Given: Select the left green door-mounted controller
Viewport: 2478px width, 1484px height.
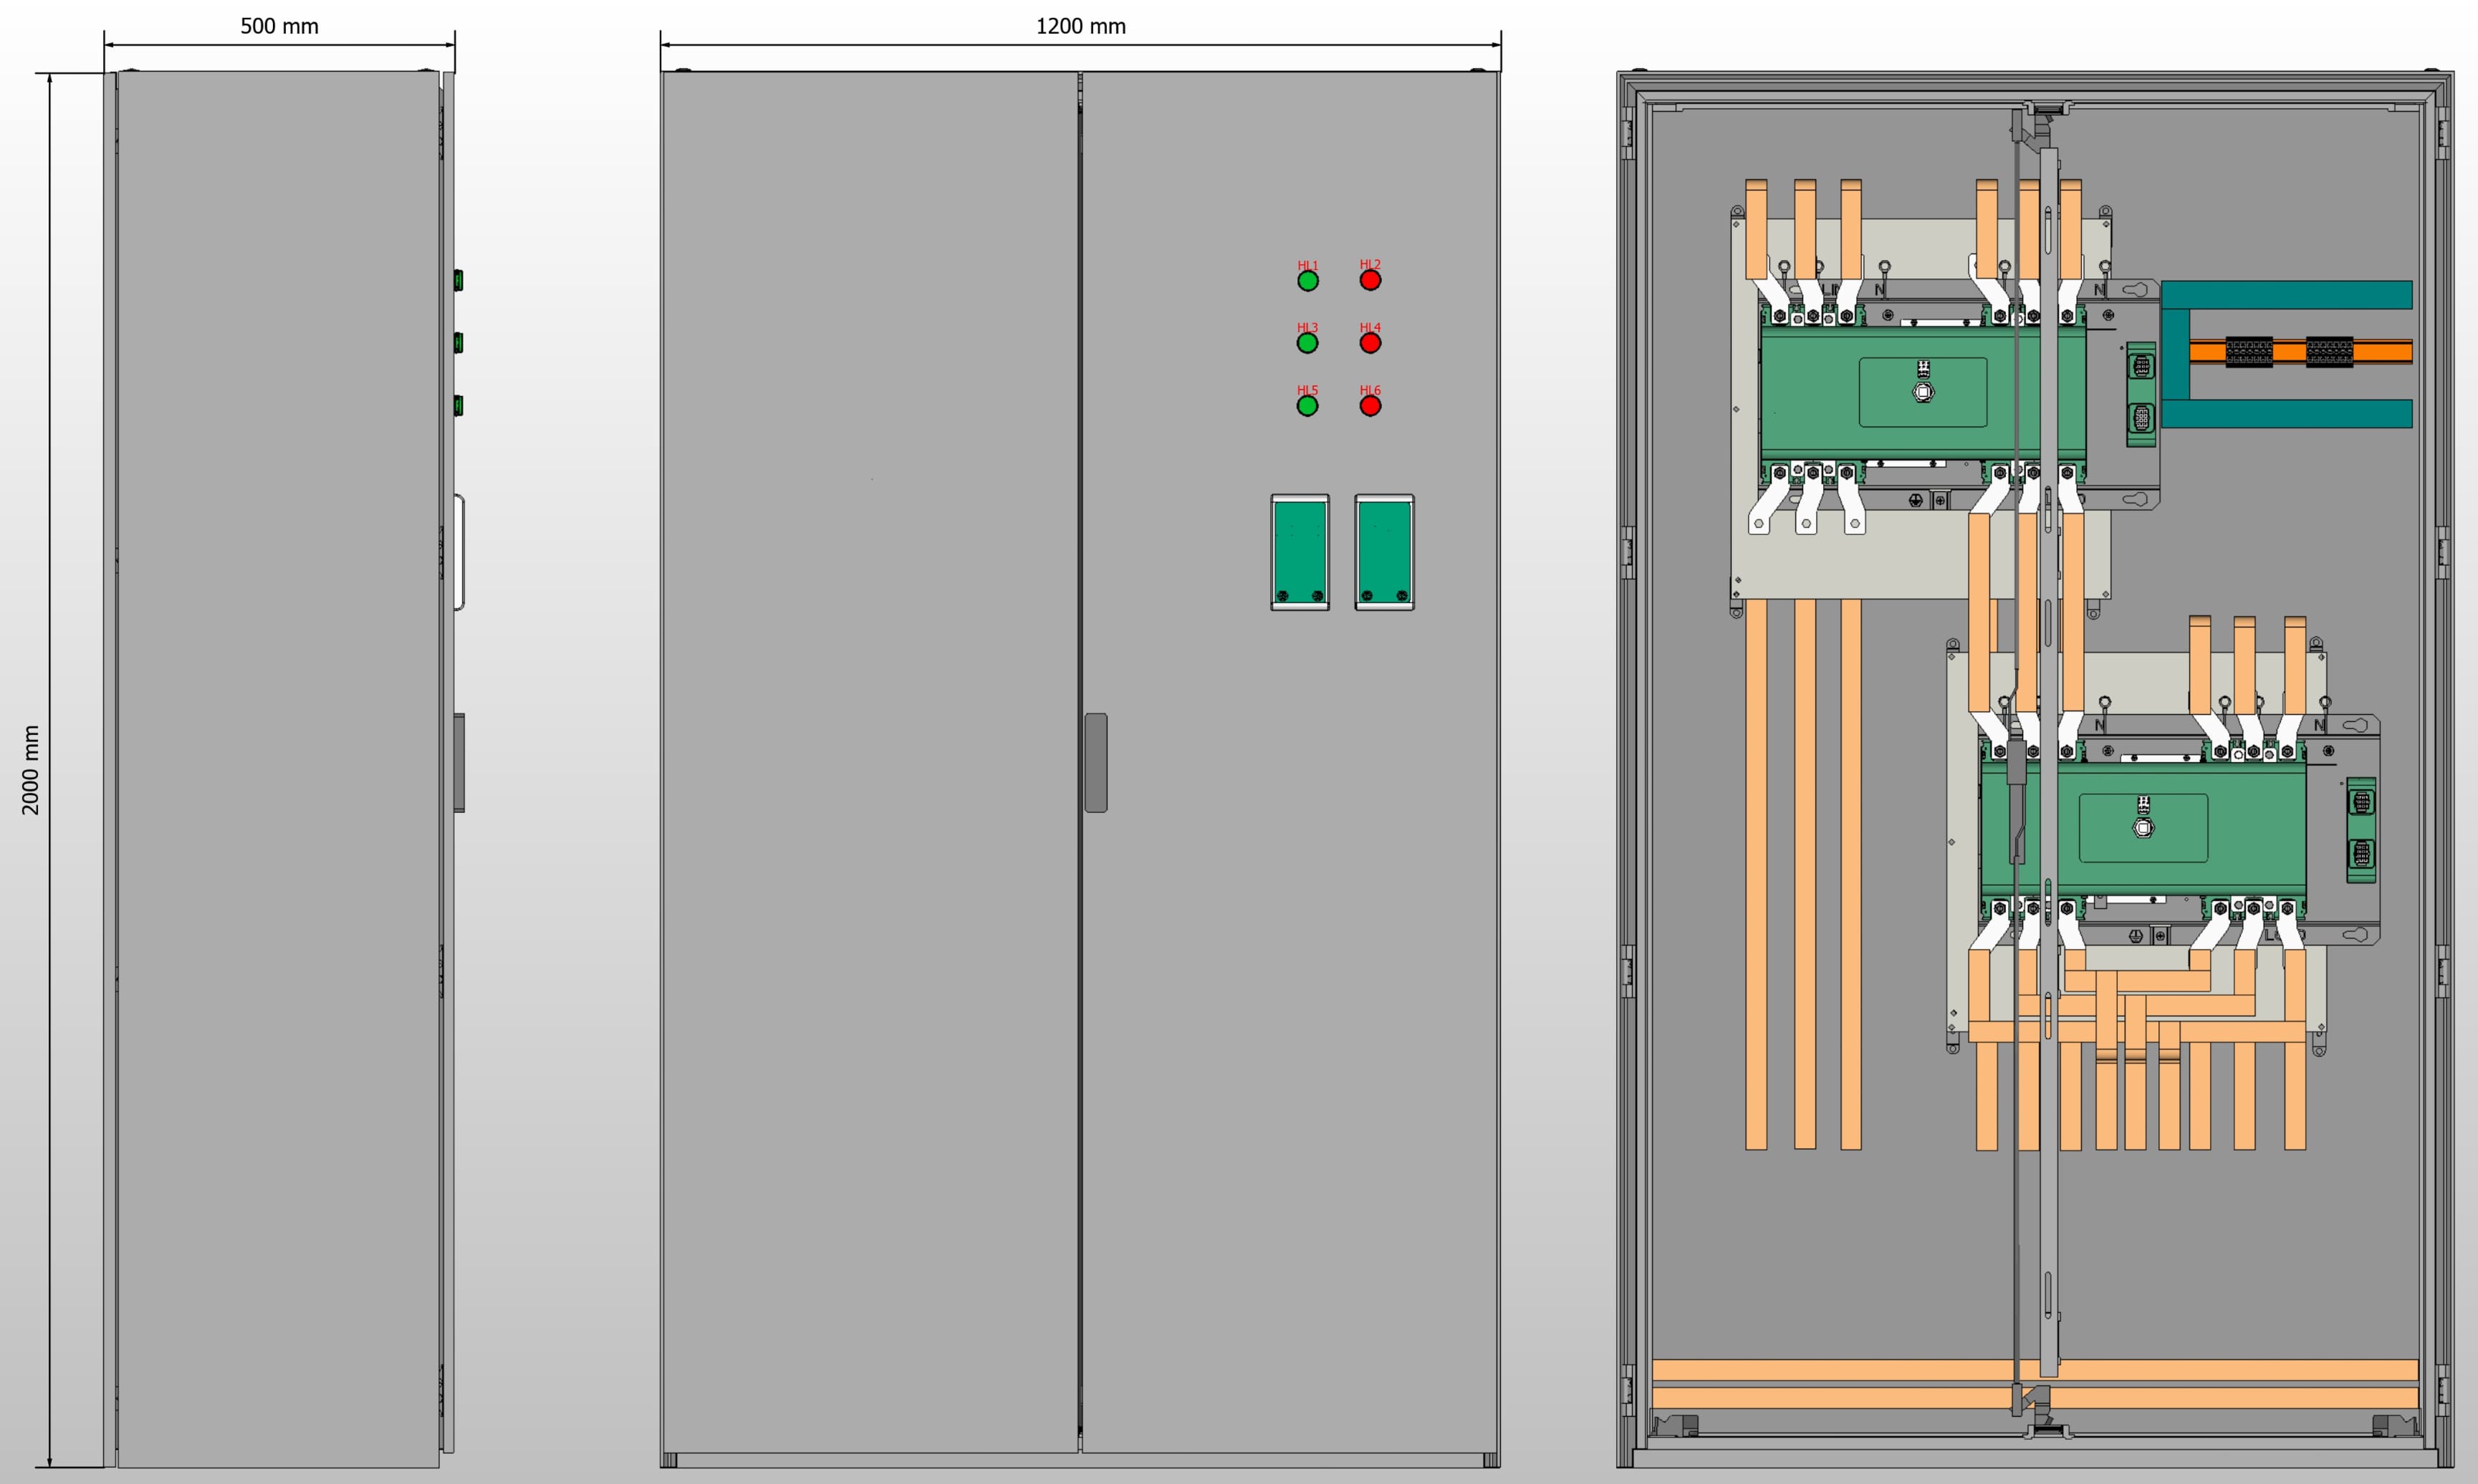Looking at the screenshot, I should (x=1300, y=552).
